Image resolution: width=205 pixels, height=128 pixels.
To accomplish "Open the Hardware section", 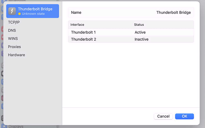I will click(16, 55).
